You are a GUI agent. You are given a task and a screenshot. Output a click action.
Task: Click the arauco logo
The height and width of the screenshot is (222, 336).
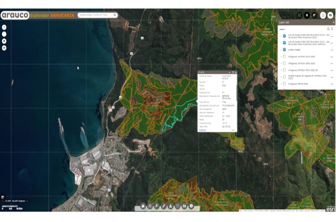[15, 15]
